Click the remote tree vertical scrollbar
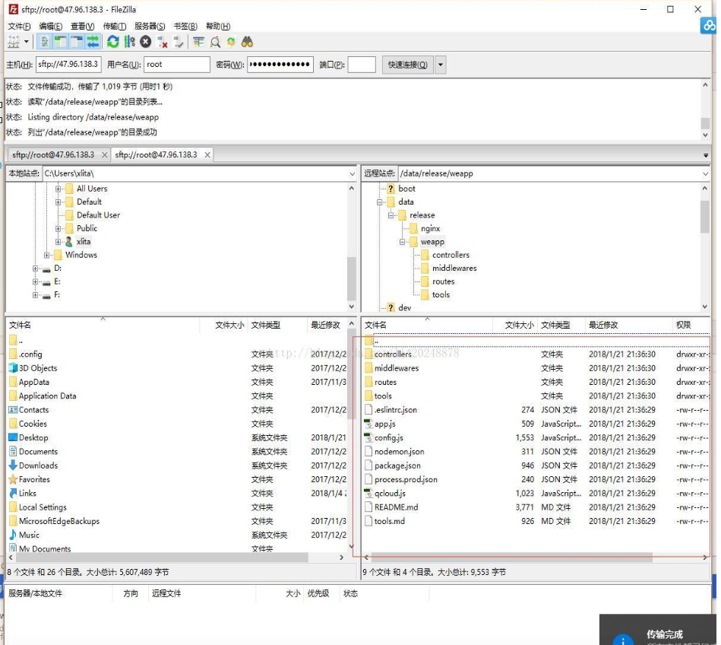 (x=704, y=216)
